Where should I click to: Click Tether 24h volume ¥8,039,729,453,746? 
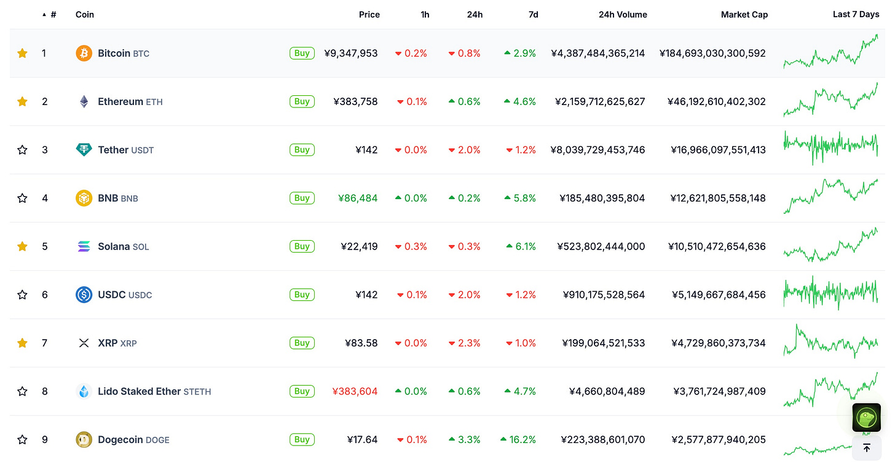[598, 150]
